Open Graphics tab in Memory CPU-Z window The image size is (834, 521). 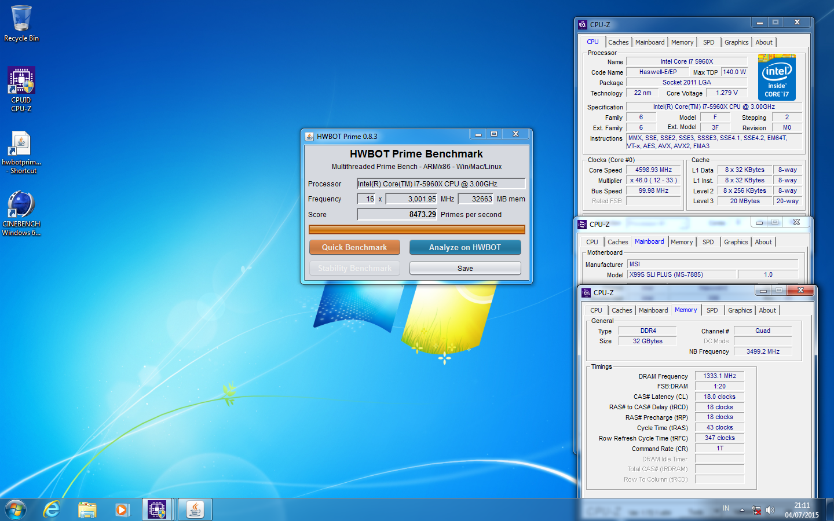740,310
